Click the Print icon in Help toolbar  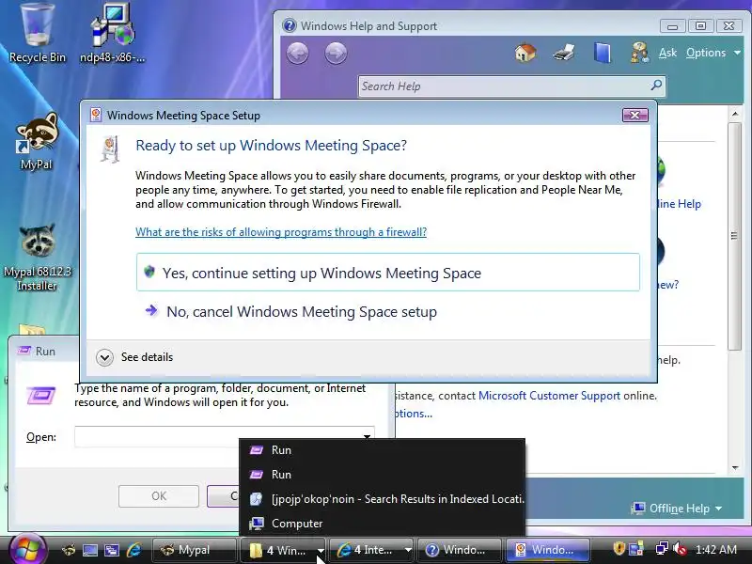pyautogui.click(x=563, y=53)
